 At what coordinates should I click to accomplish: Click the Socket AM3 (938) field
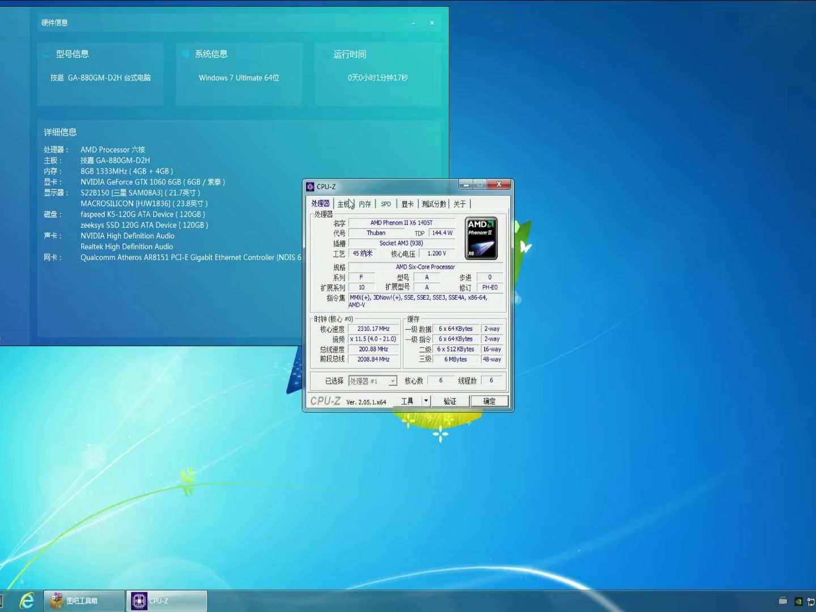402,243
